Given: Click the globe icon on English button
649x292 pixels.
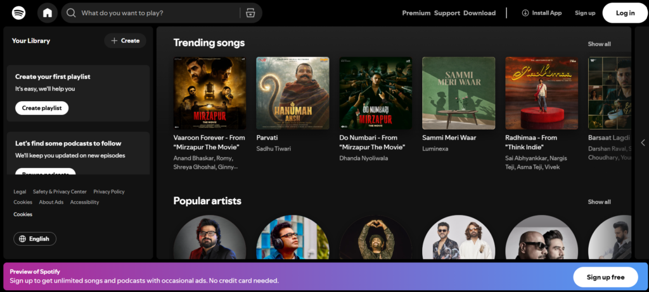Looking at the screenshot, I should (x=22, y=239).
